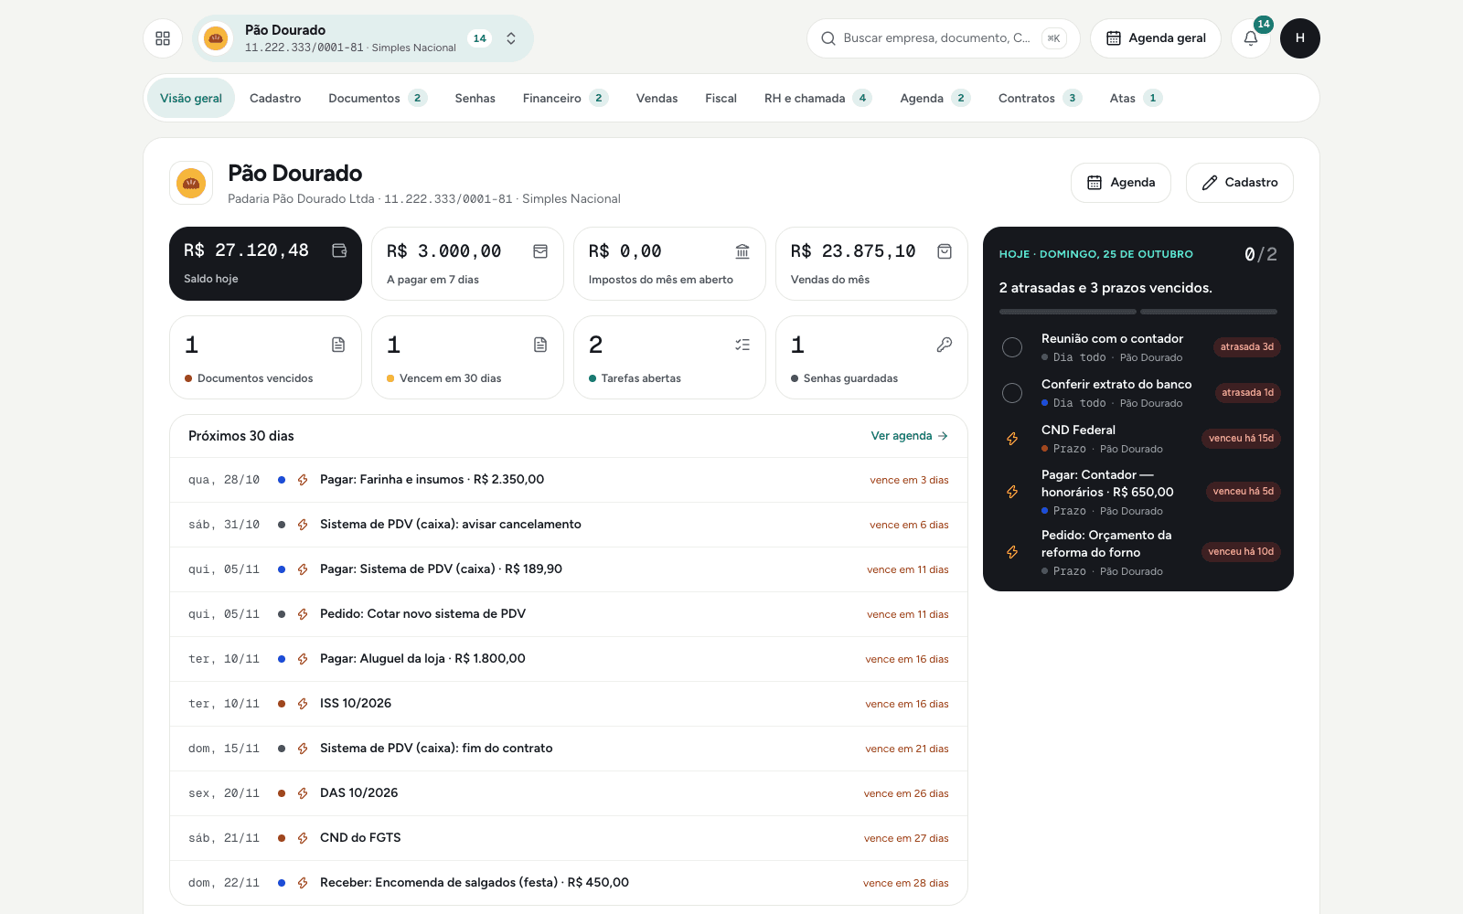The image size is (1463, 914).
Task: Open the Documentos tab
Action: [378, 98]
